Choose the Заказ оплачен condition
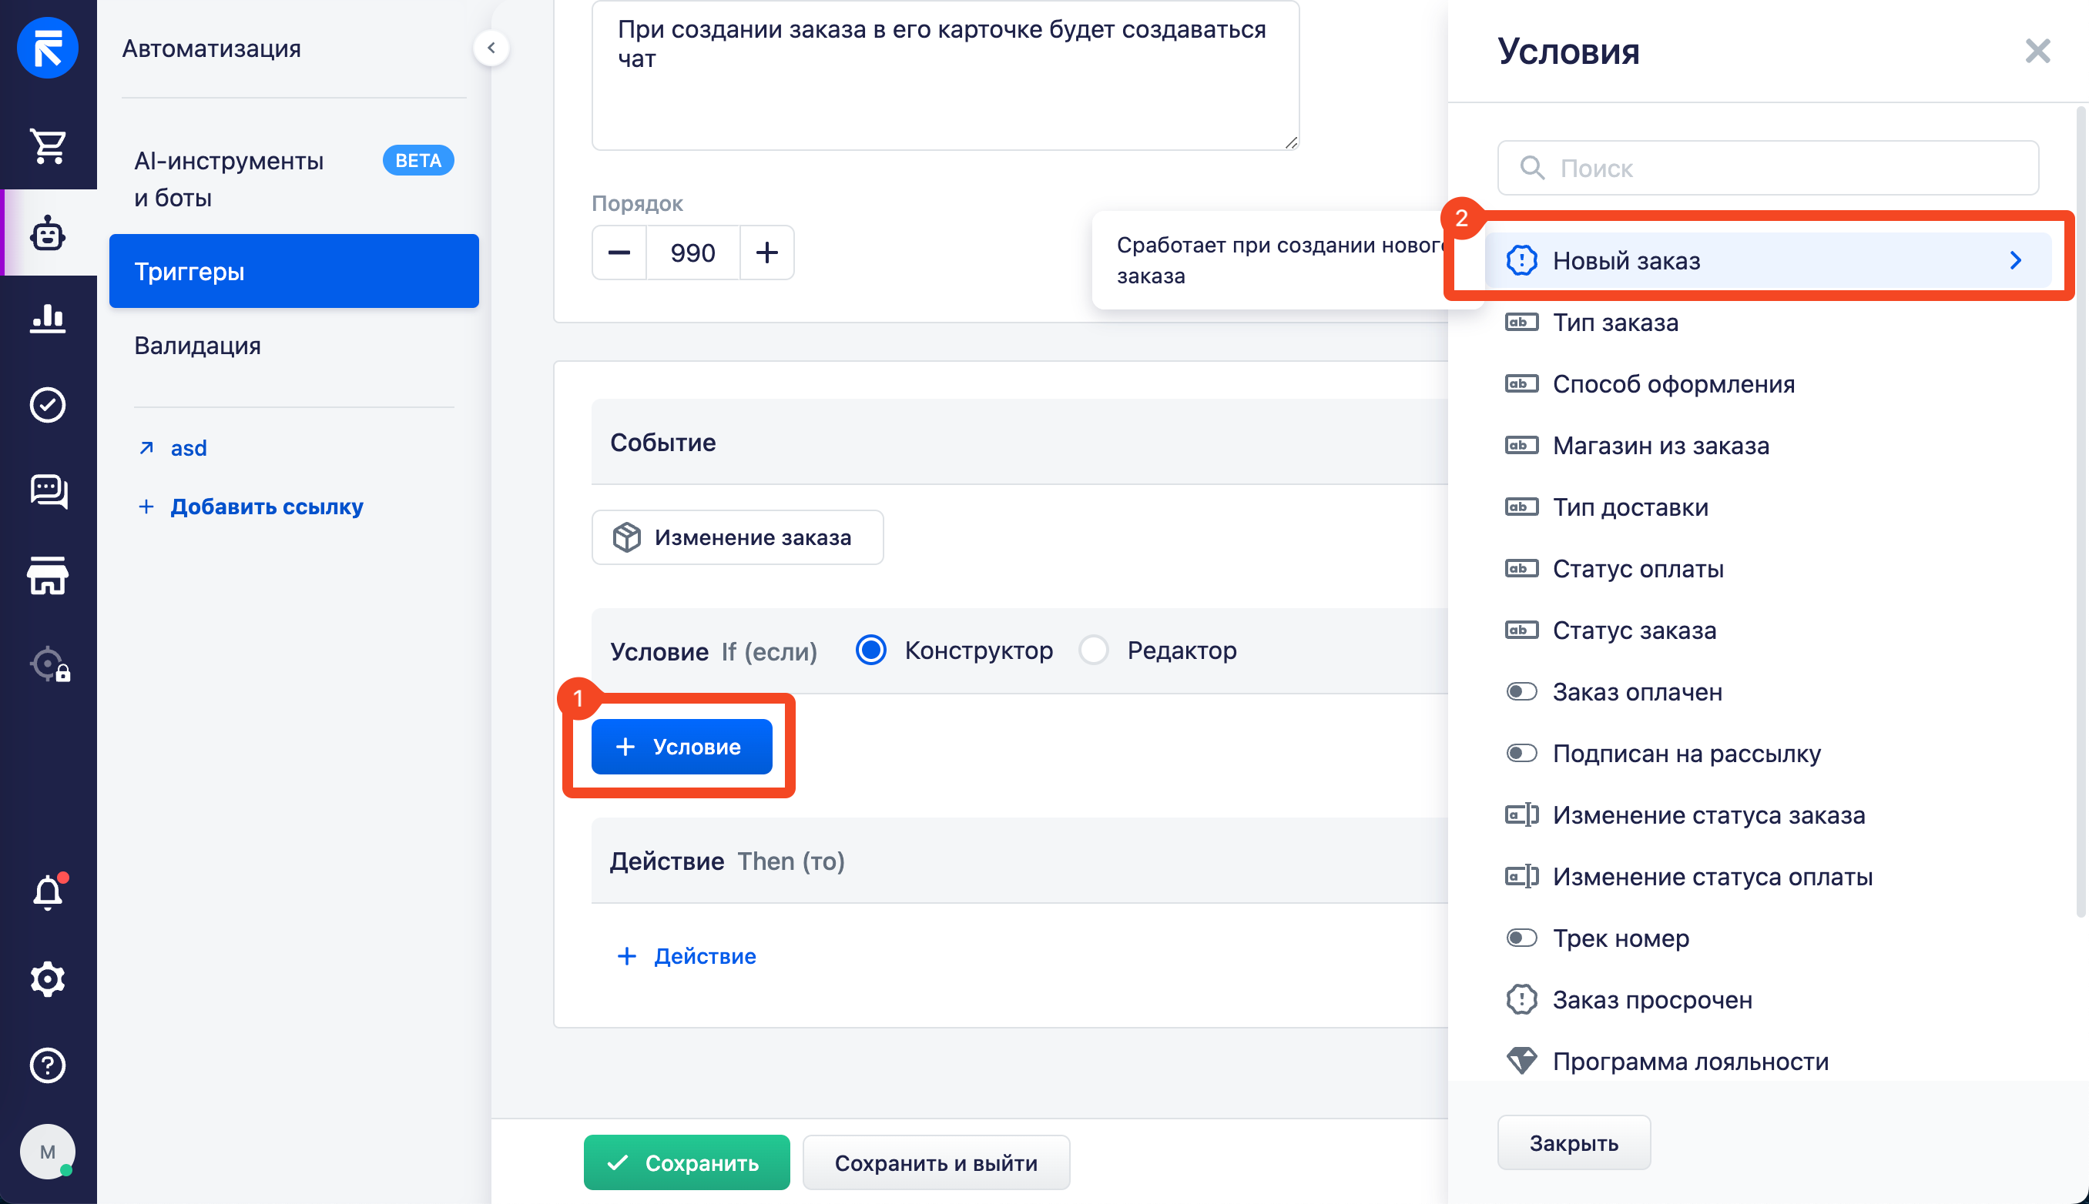 1636,691
